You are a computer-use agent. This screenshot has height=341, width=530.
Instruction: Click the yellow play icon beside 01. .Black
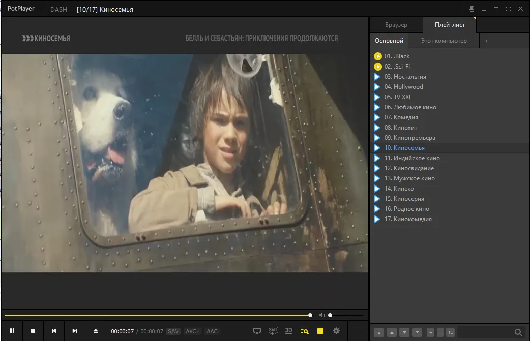[x=377, y=56]
